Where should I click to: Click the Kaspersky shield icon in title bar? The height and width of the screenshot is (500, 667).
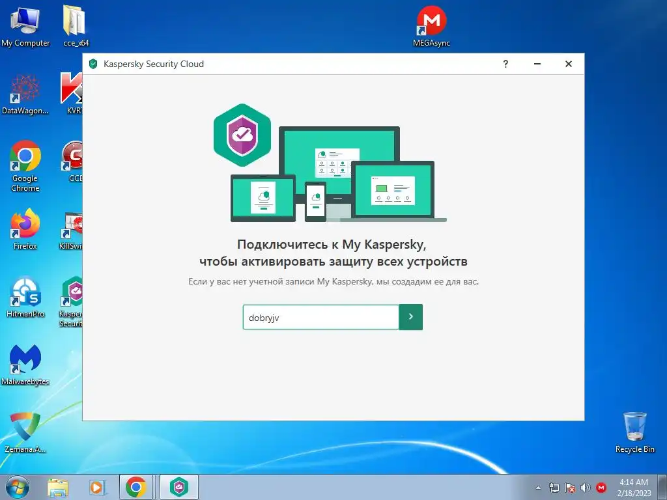click(x=93, y=64)
